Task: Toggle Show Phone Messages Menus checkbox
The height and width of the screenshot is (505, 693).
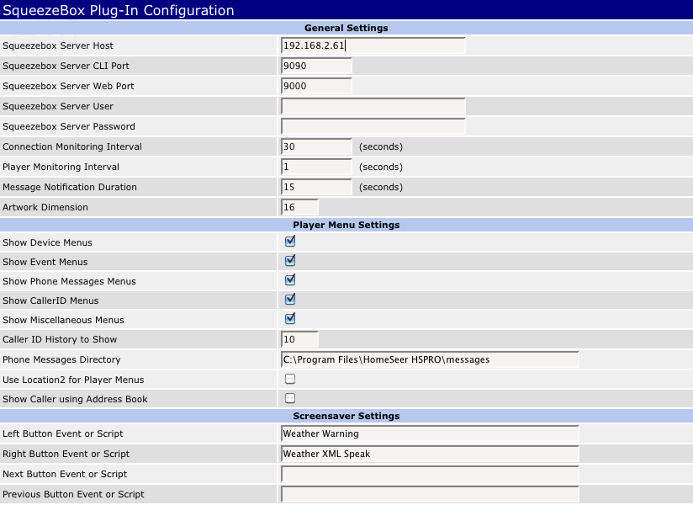Action: (290, 280)
